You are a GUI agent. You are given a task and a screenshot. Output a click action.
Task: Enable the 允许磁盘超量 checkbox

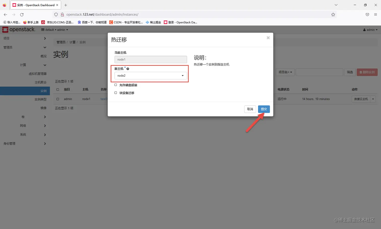[x=116, y=85]
